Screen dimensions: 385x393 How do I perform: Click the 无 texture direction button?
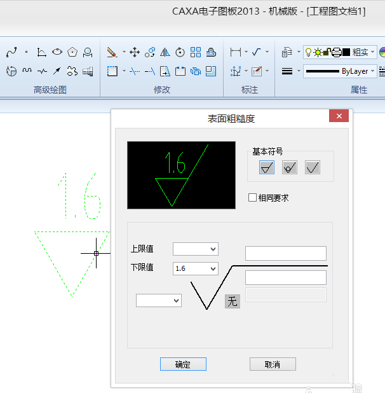click(x=233, y=301)
